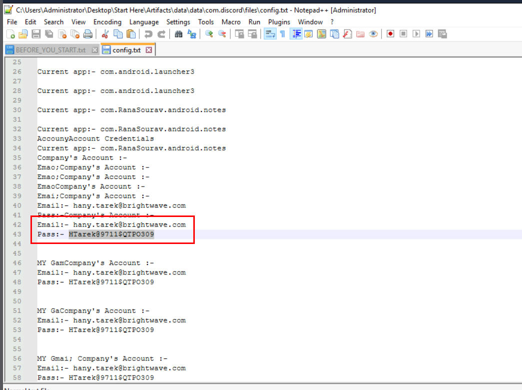Toggle synchronized vertical scrolling
Viewport: 522px width, 390px height.
tap(239, 34)
